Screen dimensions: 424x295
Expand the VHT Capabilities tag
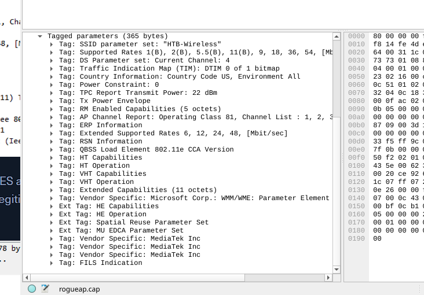(52, 174)
